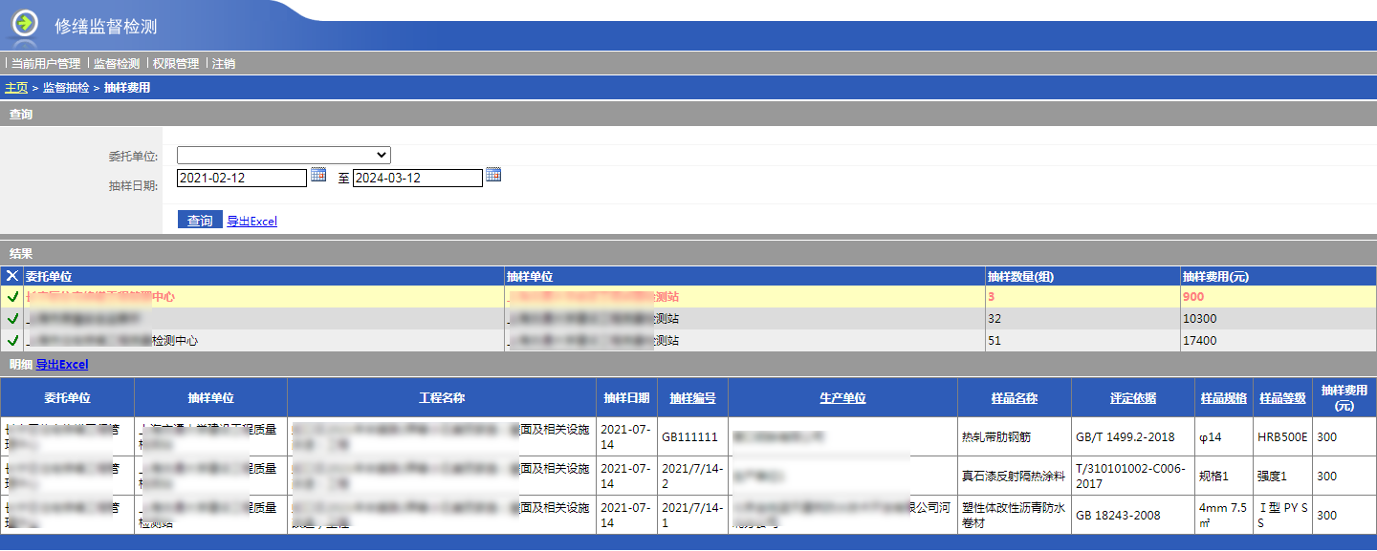
Task: Open 监督检测 menu
Action: [x=117, y=64]
